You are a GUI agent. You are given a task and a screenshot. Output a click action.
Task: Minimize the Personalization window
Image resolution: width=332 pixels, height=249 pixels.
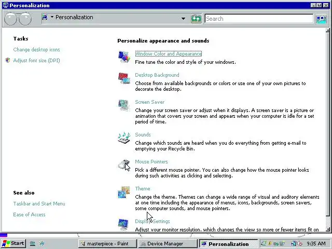313,5
